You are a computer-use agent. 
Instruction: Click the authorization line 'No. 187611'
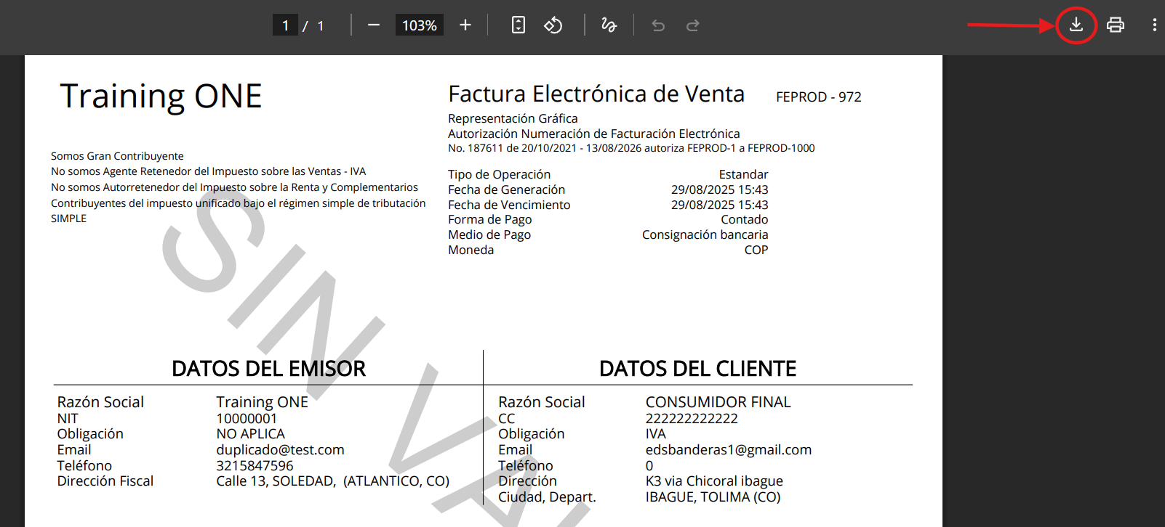631,148
